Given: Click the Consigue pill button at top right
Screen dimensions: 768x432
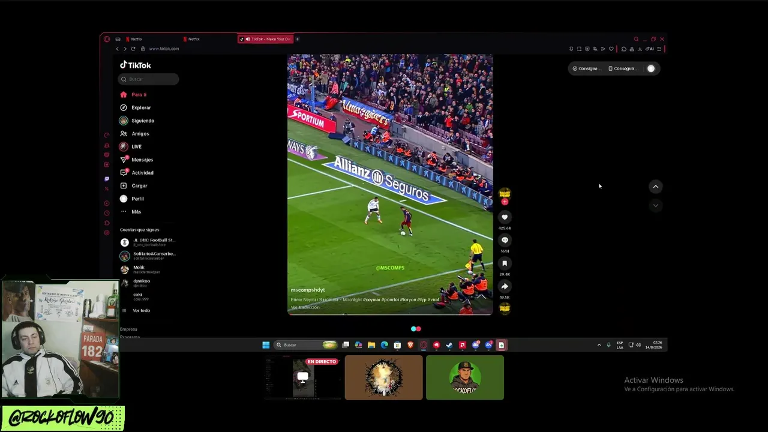Looking at the screenshot, I should [586, 68].
